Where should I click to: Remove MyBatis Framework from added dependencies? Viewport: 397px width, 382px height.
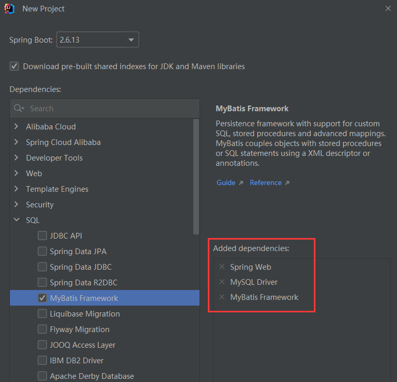(x=222, y=297)
